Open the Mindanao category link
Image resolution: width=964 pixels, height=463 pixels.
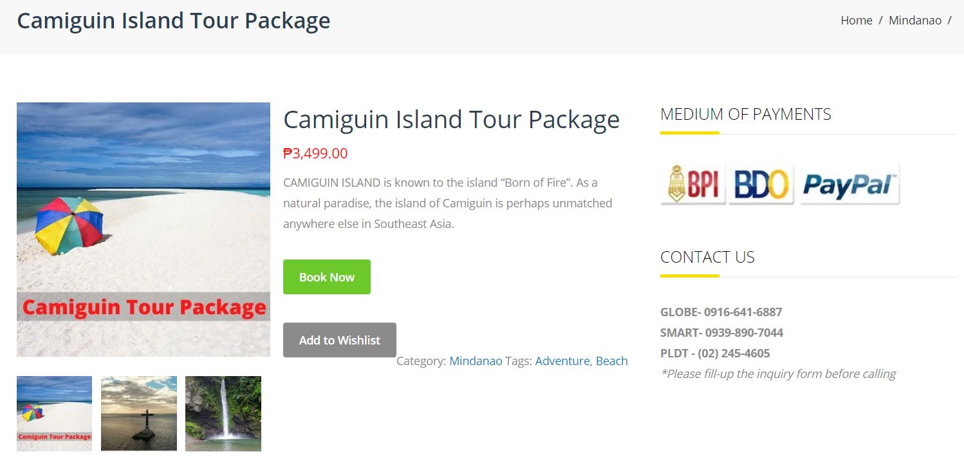pyautogui.click(x=476, y=361)
